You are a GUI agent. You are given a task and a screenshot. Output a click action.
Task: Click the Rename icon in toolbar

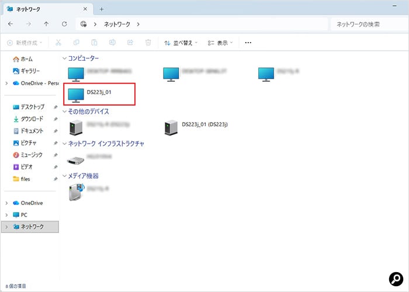point(112,43)
